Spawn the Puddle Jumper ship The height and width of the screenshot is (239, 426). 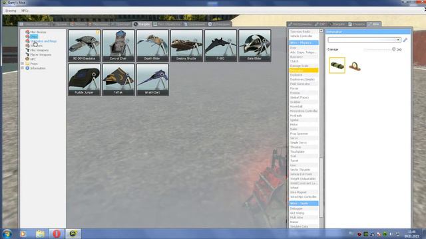click(85, 80)
